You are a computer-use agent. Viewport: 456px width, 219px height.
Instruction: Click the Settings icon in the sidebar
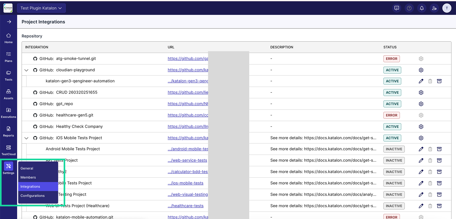[x=9, y=166]
